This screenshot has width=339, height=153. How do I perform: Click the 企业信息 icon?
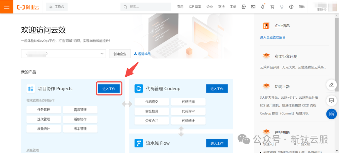coord(266,26)
